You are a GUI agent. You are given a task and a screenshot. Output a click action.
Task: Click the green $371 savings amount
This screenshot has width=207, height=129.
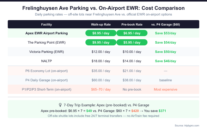tap(162, 111)
